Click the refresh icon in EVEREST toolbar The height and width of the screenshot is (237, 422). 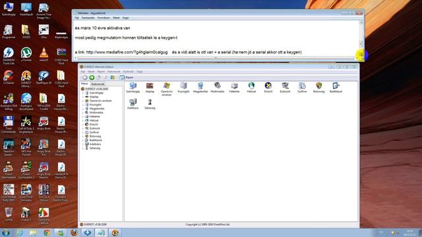[x=105, y=78]
